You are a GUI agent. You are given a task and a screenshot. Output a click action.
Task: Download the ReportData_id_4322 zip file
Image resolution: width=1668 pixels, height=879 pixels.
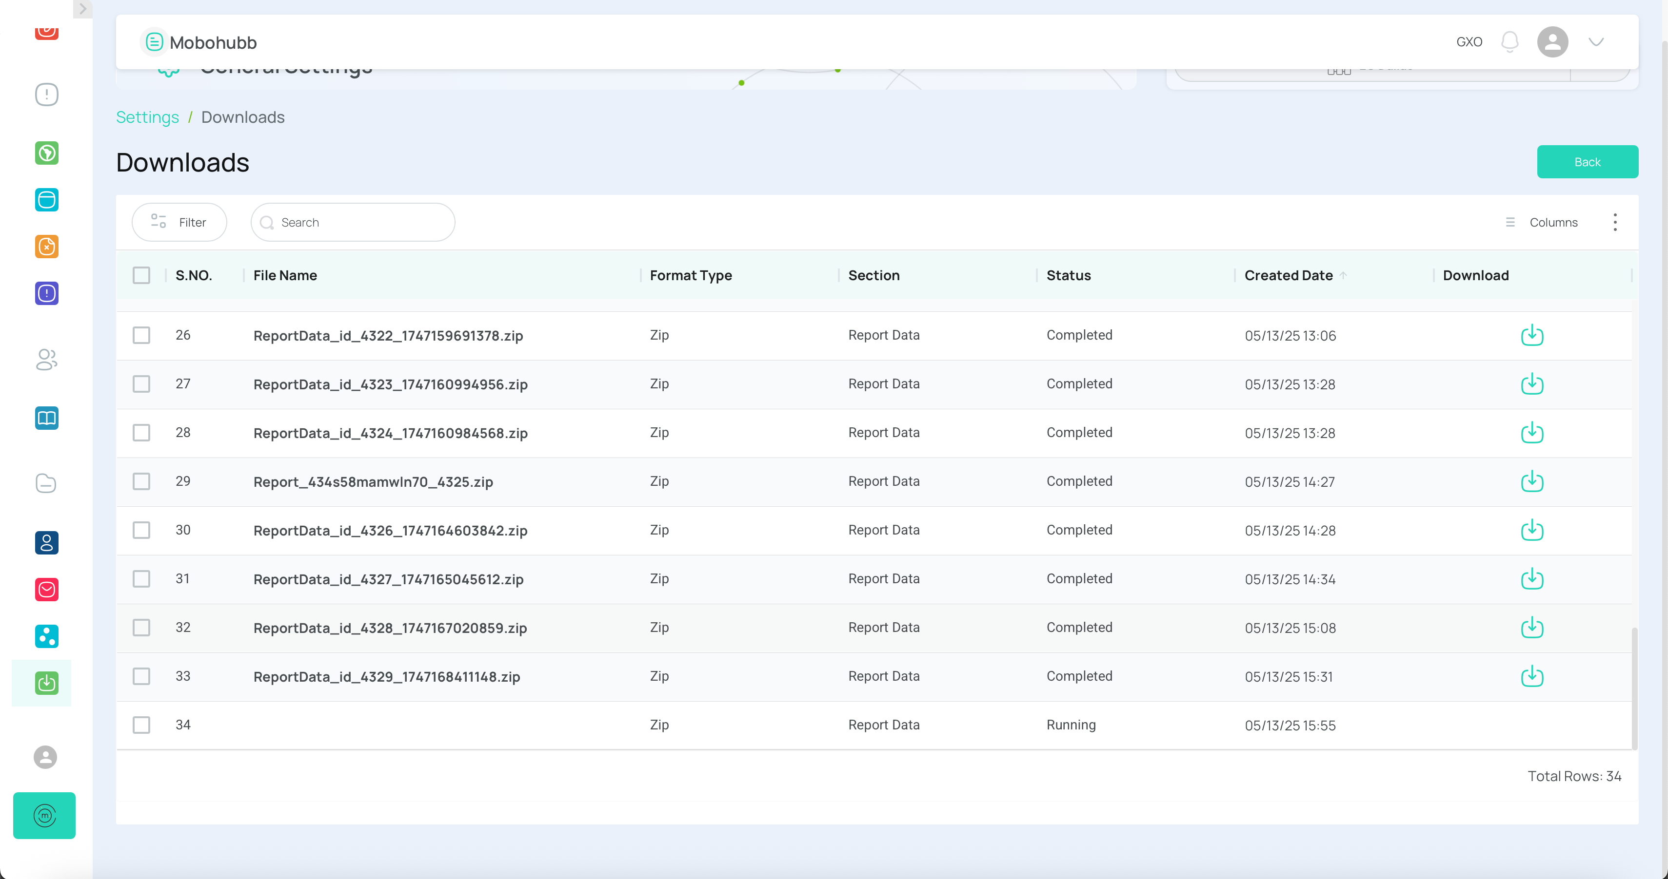(x=1531, y=335)
